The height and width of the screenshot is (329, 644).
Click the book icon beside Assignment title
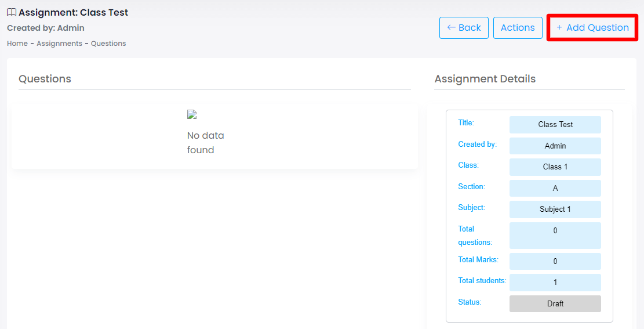click(12, 12)
